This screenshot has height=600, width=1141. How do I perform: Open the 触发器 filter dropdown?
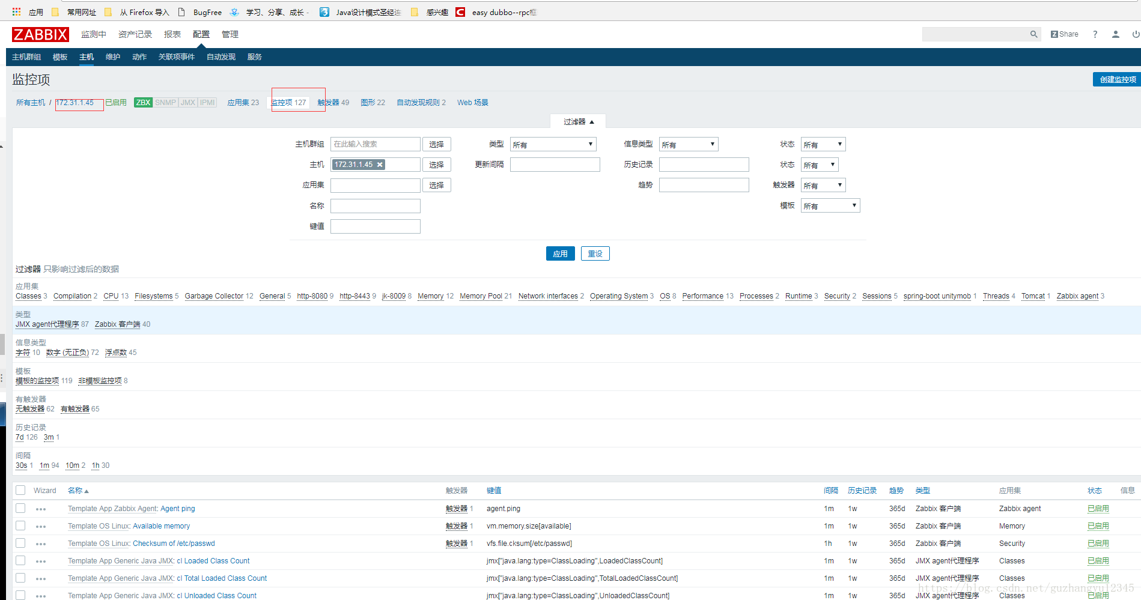click(x=823, y=185)
